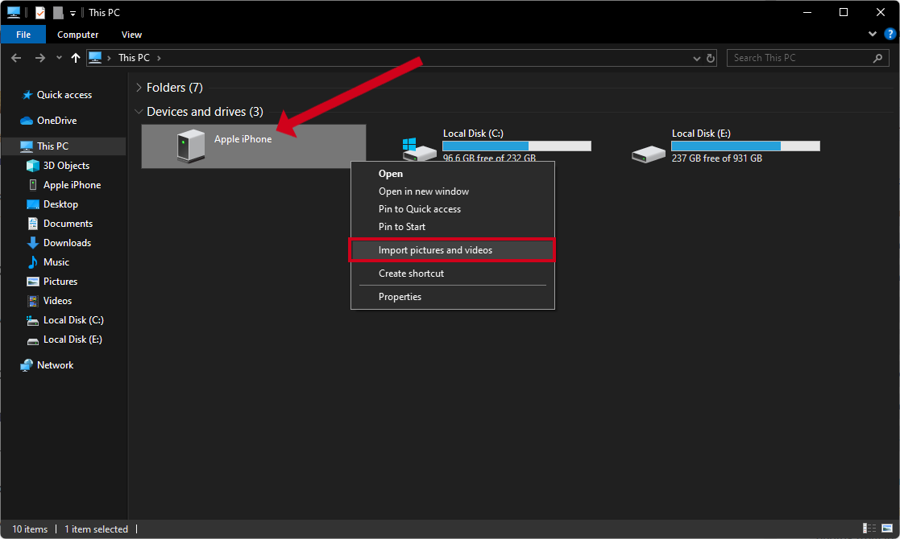The width and height of the screenshot is (900, 539).
Task: Click the "10 items" status text
Action: click(30, 529)
